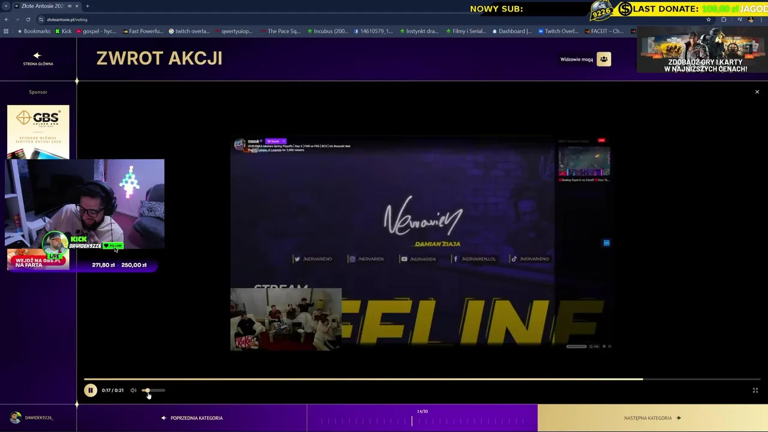
Task: Expand the tab search dropdown arrow
Action: point(5,6)
